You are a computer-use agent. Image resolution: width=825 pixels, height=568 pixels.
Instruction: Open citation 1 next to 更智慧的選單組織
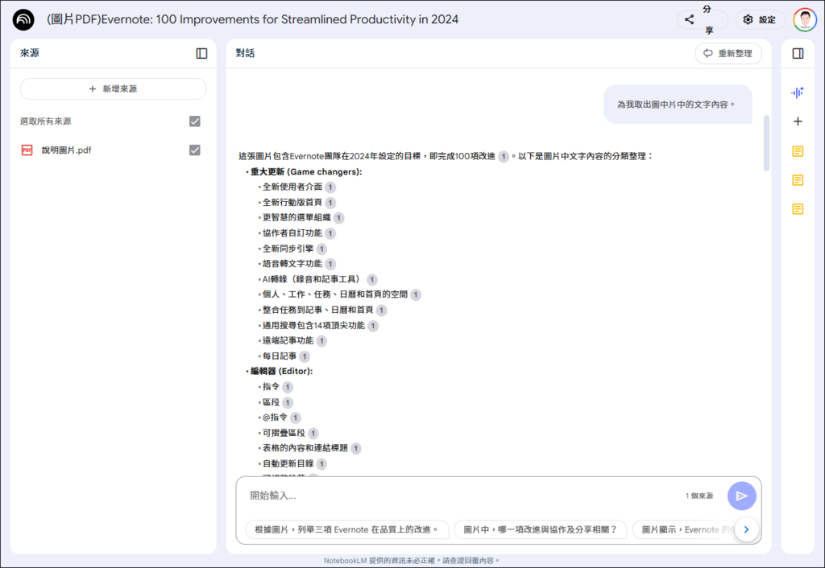[338, 218]
